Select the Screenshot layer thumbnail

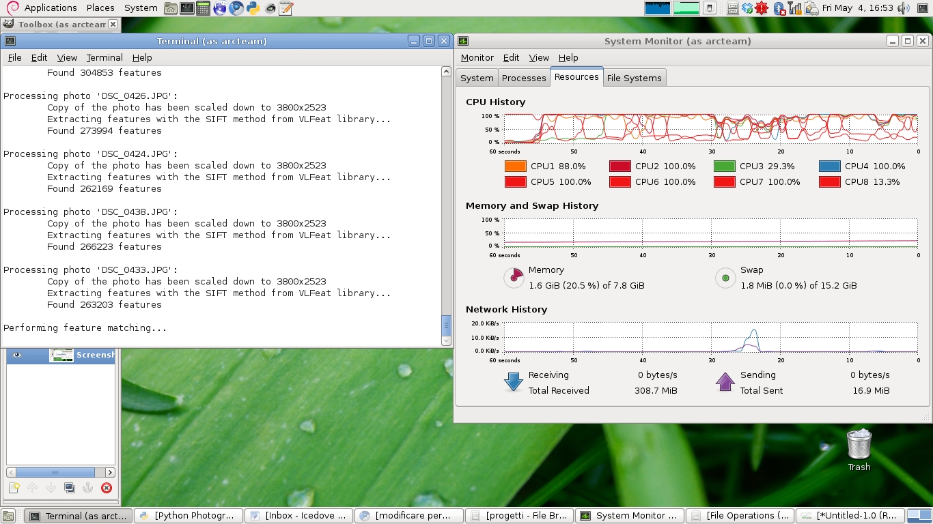pyautogui.click(x=61, y=355)
